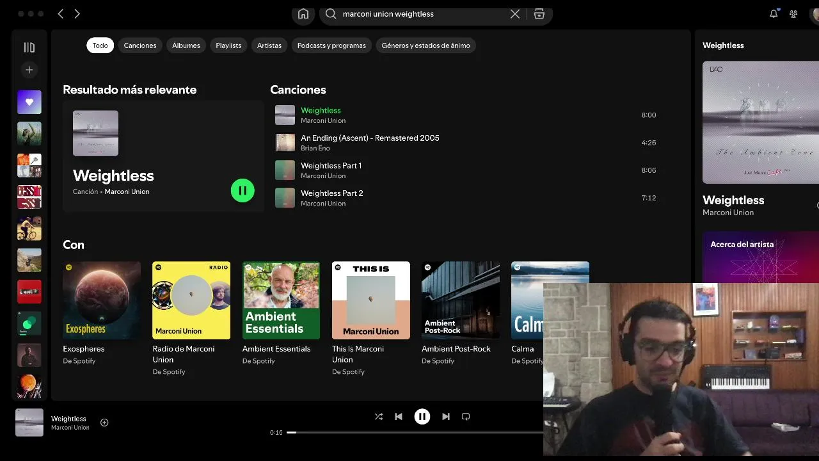Go back with the left arrow
Viewport: 819px width, 461px height.
(61, 13)
